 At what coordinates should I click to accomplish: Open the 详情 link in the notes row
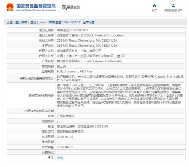(60, 158)
